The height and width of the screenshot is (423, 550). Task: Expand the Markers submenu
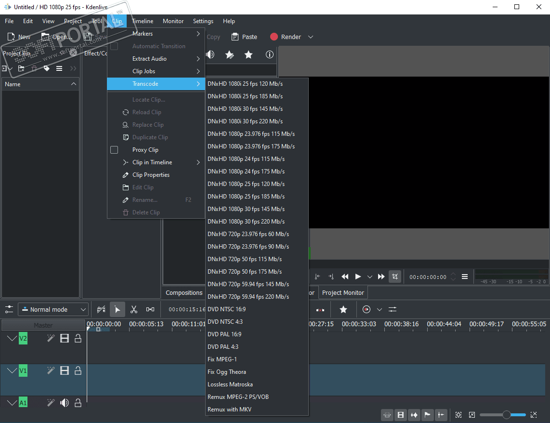tap(156, 34)
